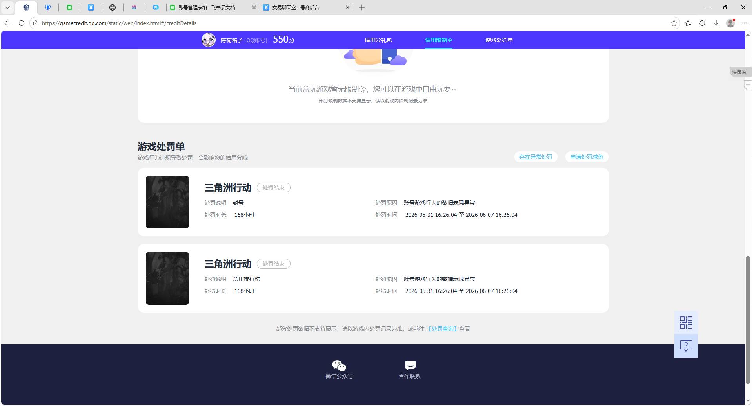Open the downloads icon
752x406 pixels.
(716, 23)
